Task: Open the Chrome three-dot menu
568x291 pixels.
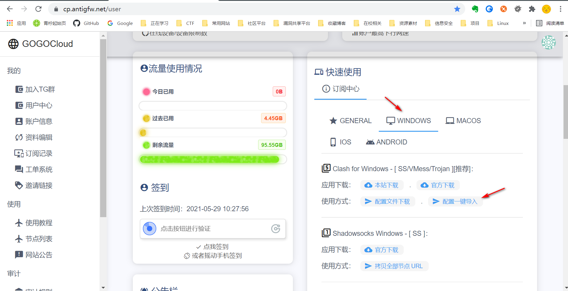Action: click(561, 9)
